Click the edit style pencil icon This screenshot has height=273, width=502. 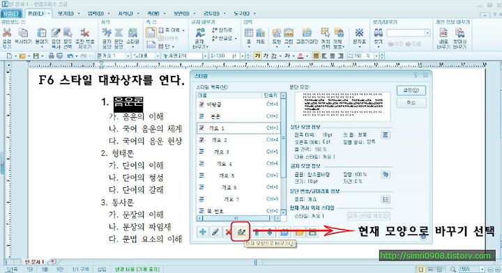point(215,232)
